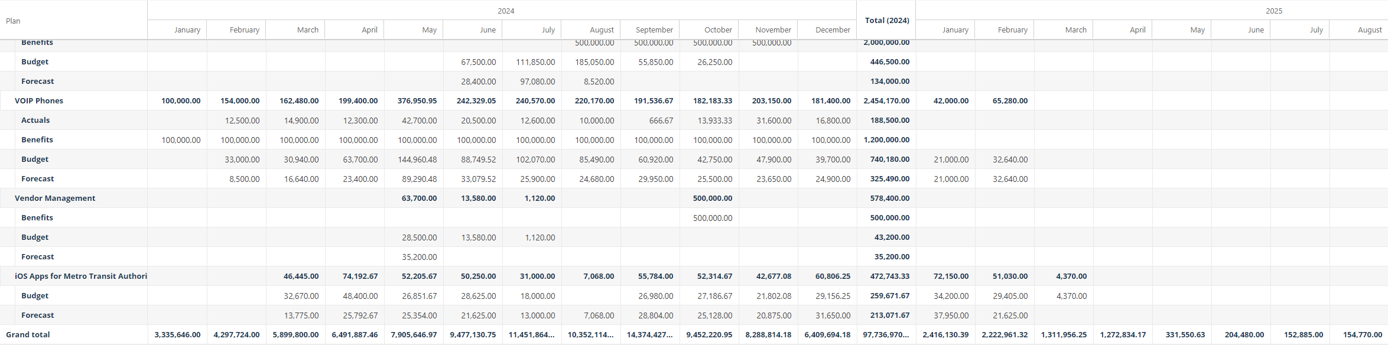Click the Forecast total cell 325,490.00

tap(886, 178)
